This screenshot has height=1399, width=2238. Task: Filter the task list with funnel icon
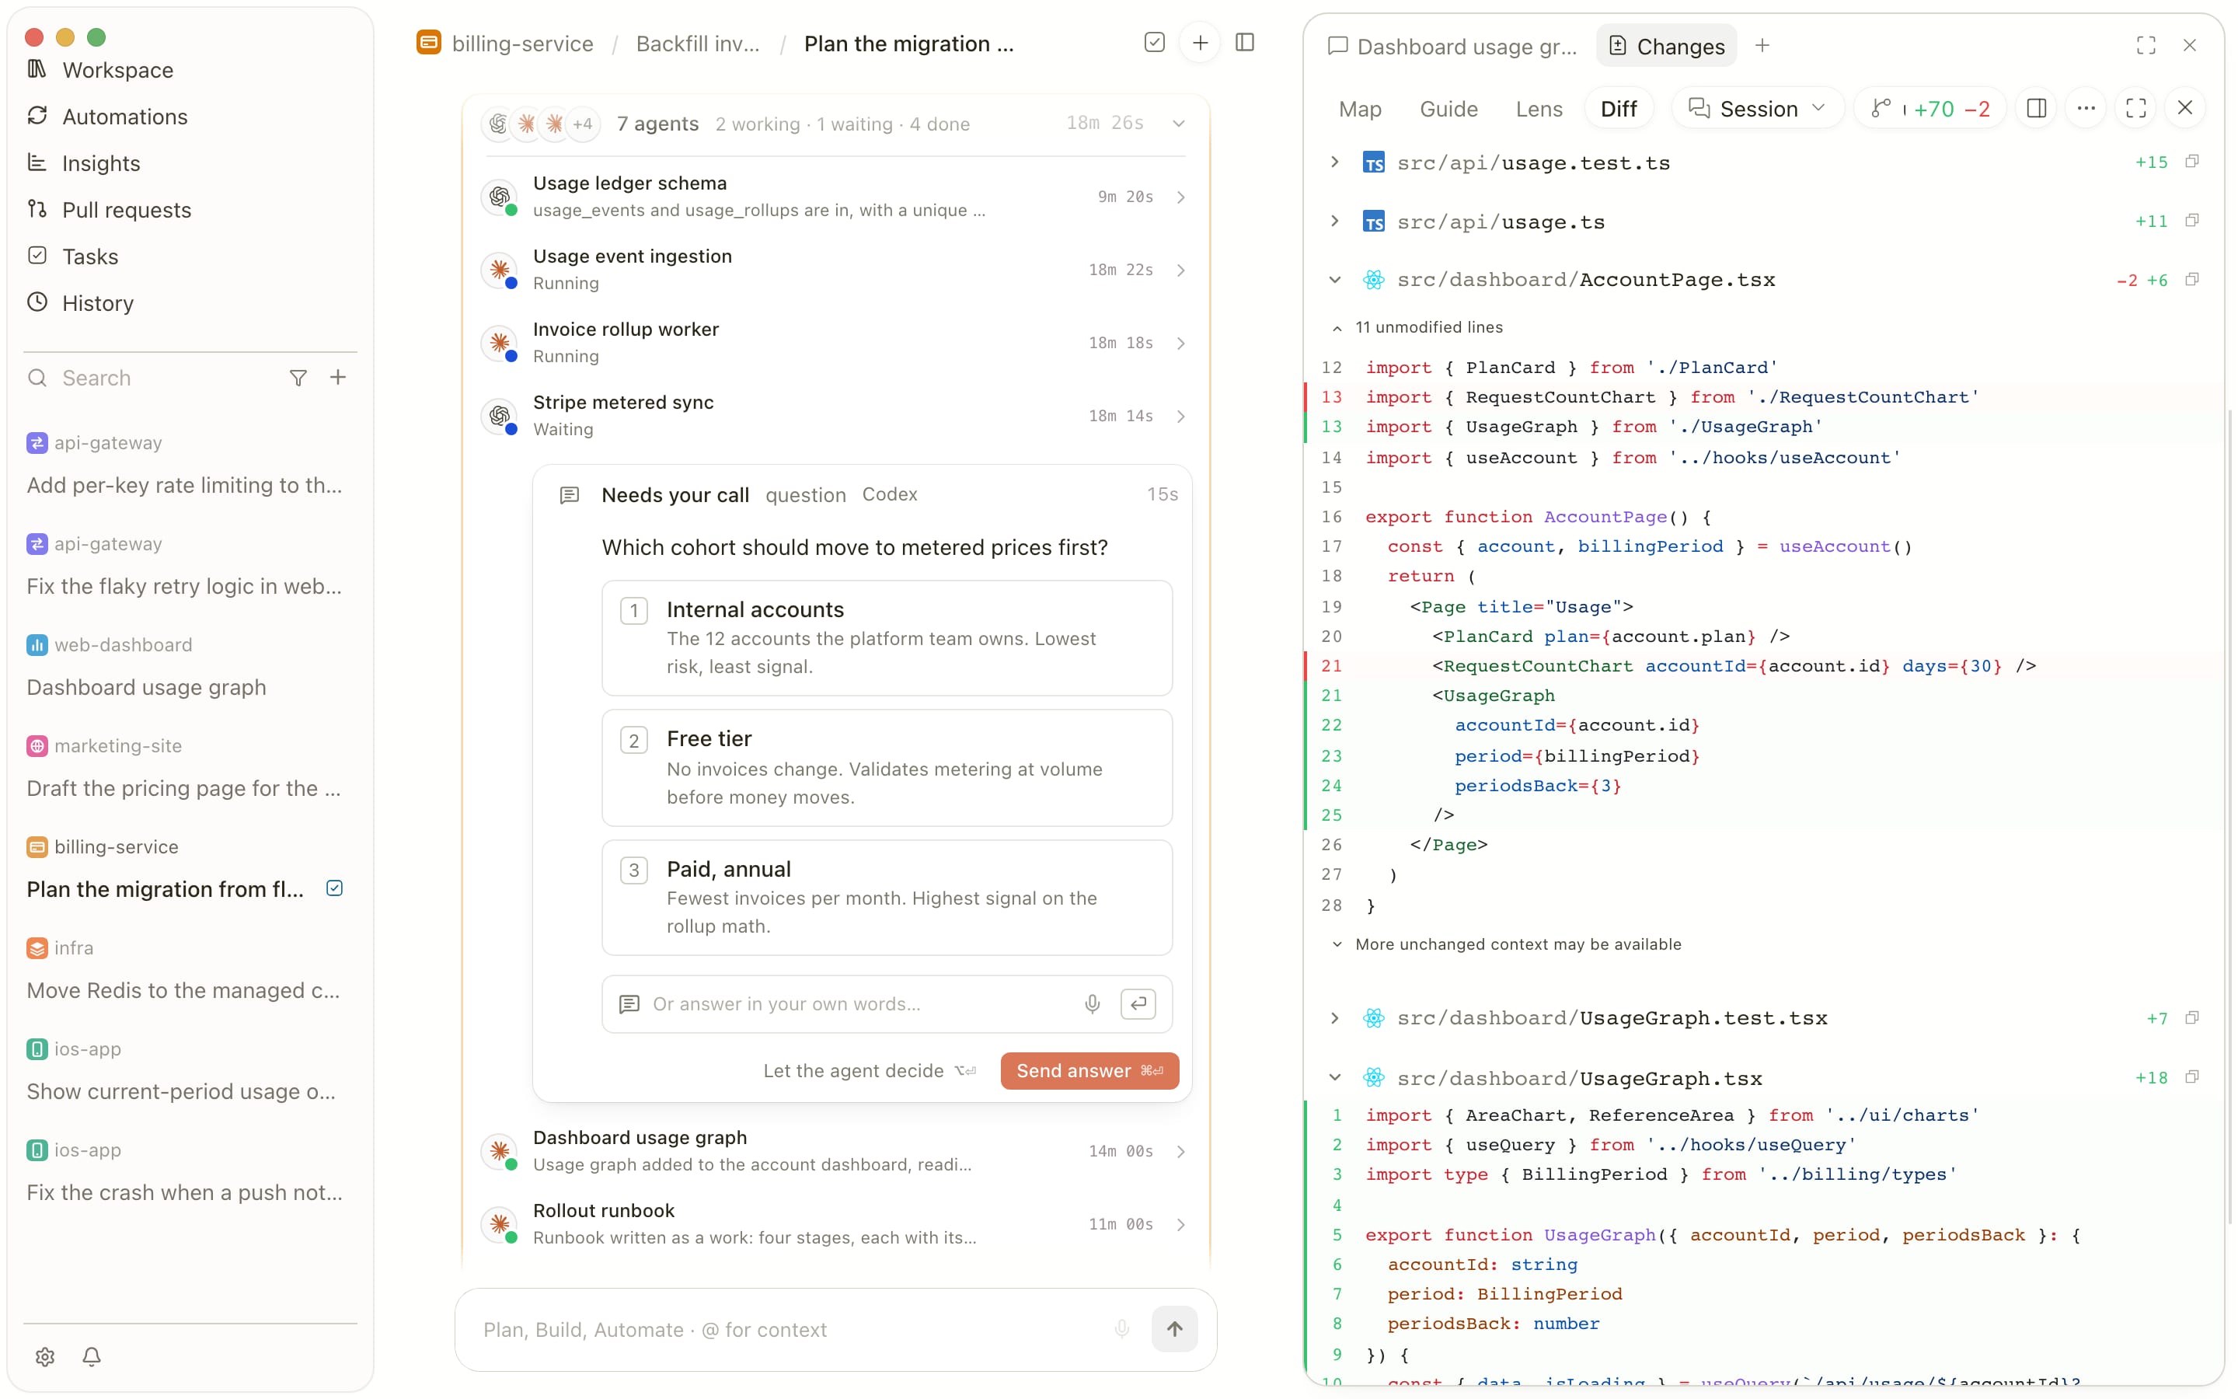click(298, 378)
